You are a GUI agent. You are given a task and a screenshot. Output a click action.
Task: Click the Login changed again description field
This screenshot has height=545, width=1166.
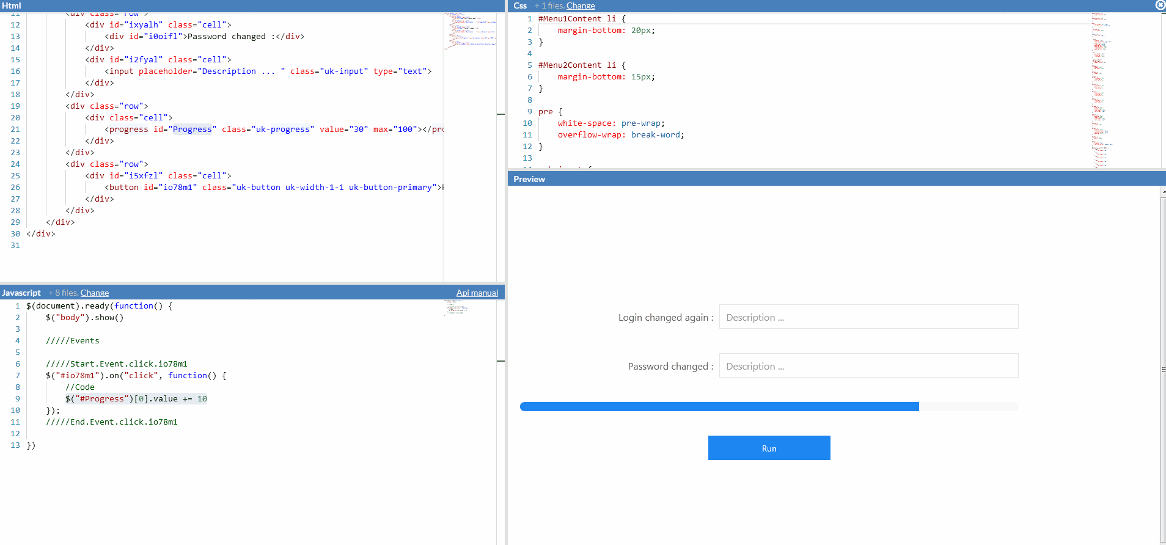[868, 317]
